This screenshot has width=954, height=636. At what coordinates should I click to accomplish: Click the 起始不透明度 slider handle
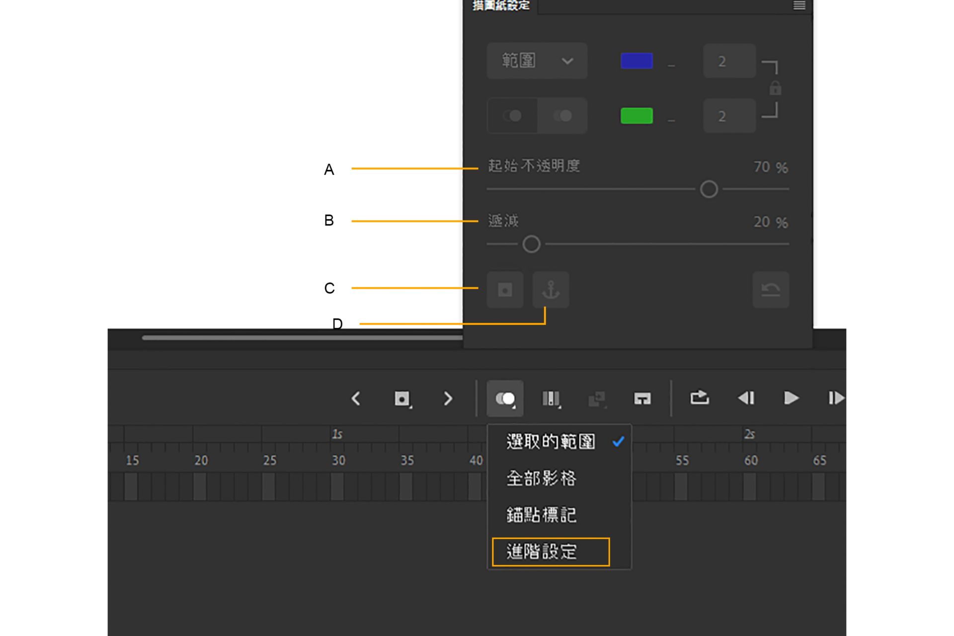(x=709, y=189)
